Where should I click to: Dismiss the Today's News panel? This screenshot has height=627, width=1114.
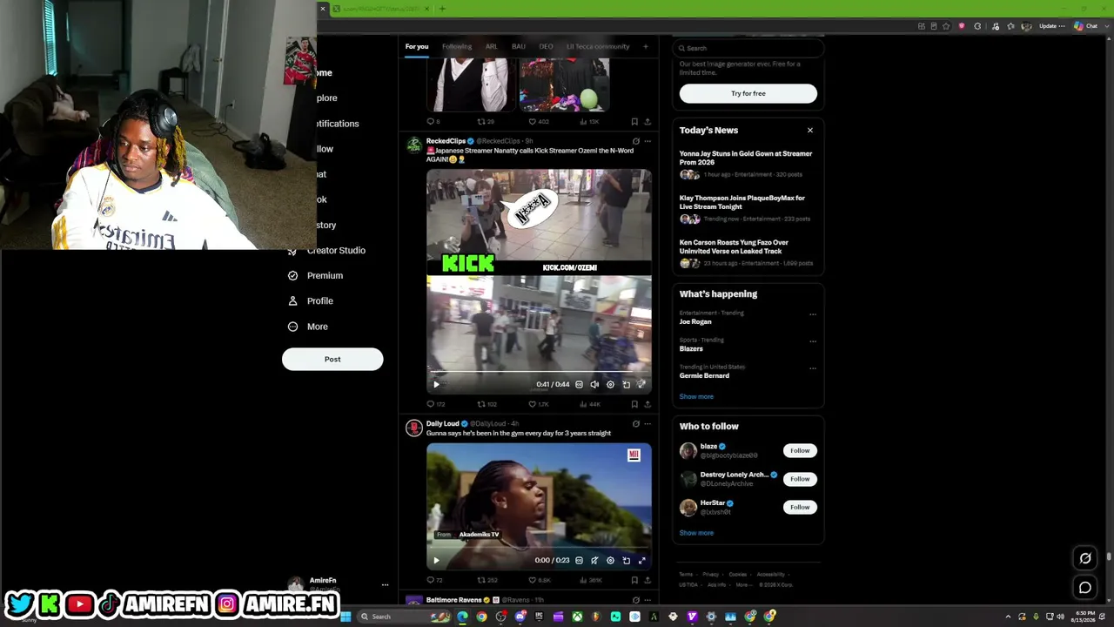[810, 131]
